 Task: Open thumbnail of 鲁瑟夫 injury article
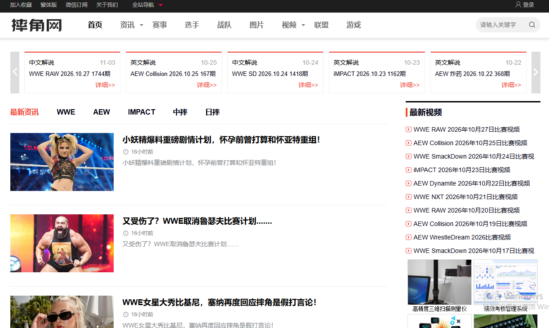coord(62,243)
